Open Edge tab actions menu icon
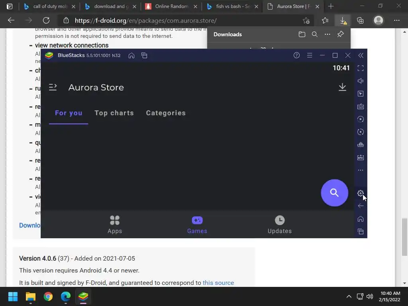408x306 pixels. (10, 6)
